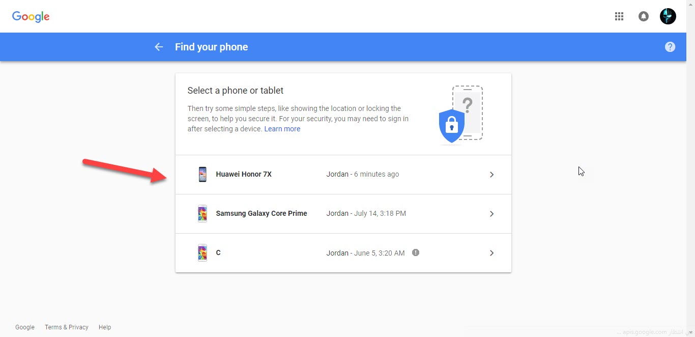Click device C phone icon
This screenshot has height=337, width=695.
click(202, 252)
